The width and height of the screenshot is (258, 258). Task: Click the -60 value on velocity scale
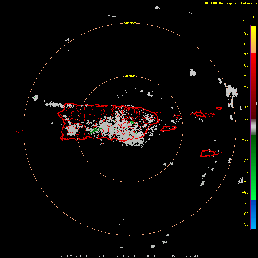pyautogui.click(x=245, y=193)
